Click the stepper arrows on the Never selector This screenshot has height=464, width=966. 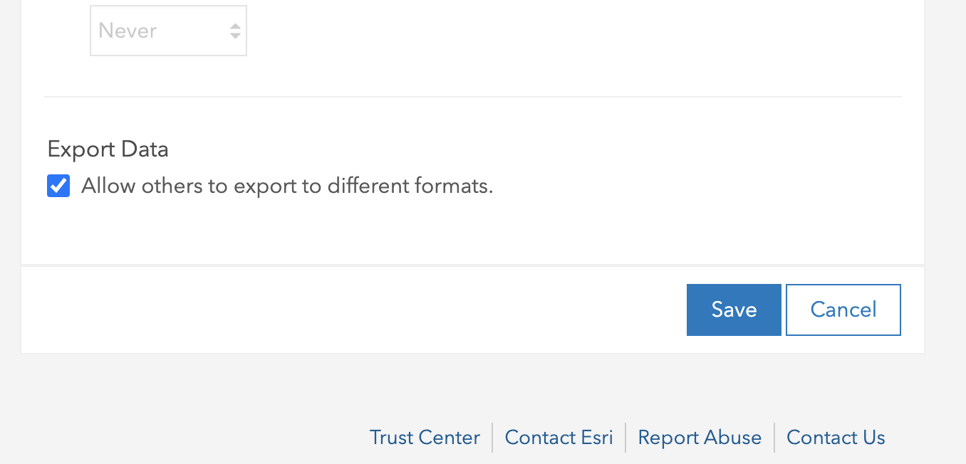click(x=234, y=30)
